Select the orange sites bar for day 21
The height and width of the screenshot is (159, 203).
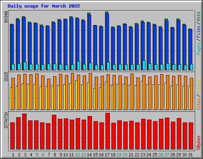(132, 92)
